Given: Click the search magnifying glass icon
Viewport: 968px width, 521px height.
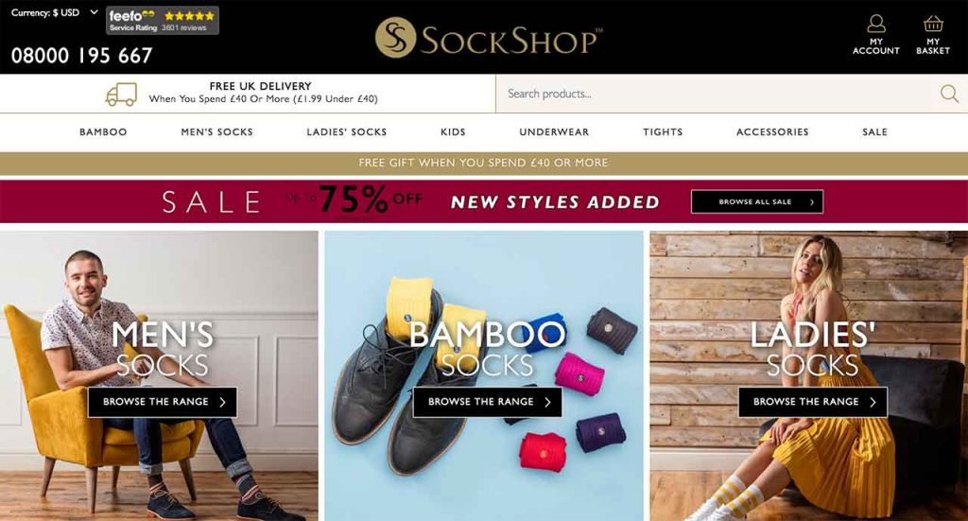Looking at the screenshot, I should (x=949, y=94).
